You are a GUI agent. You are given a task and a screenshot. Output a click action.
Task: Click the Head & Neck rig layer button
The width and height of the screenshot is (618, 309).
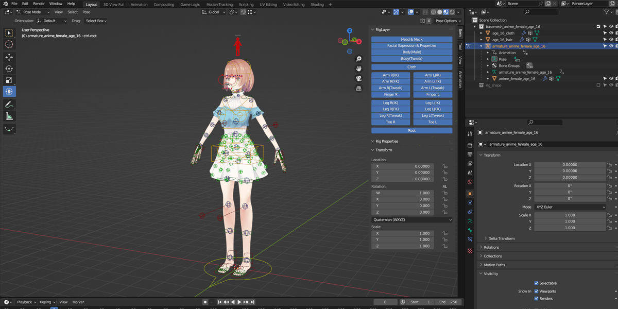point(411,39)
